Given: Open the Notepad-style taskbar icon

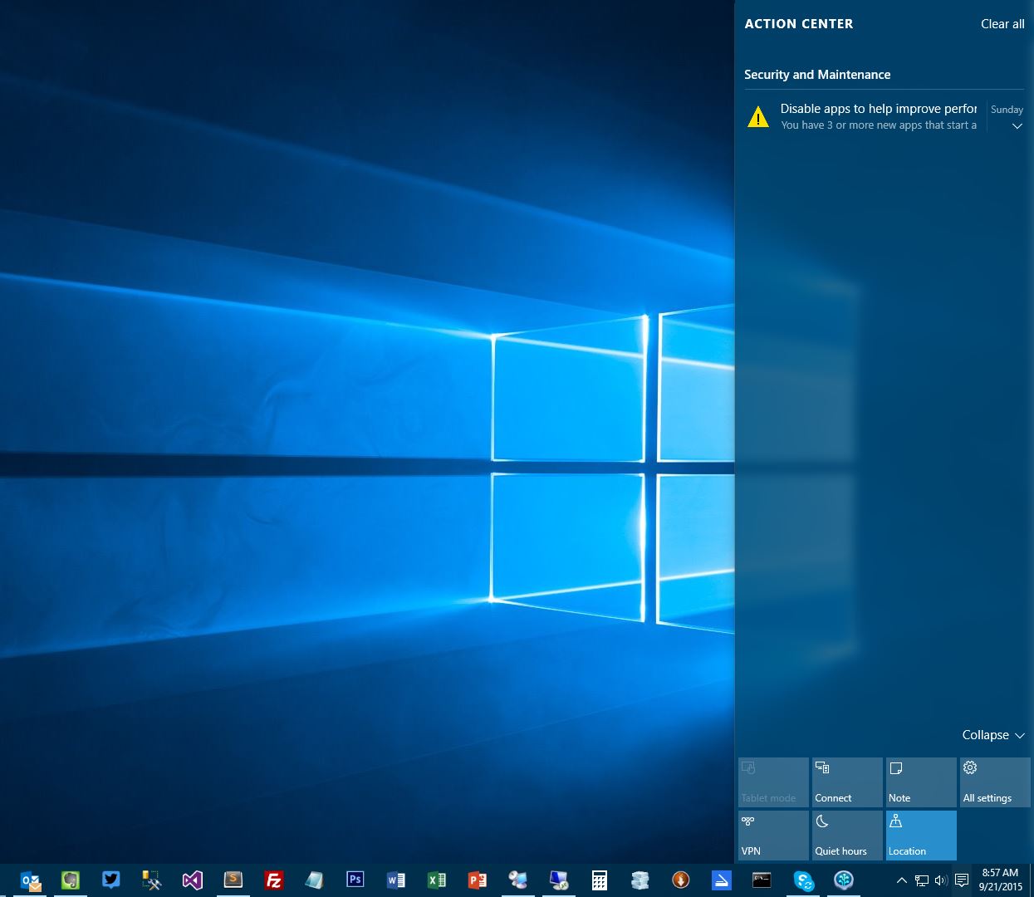Looking at the screenshot, I should [315, 880].
